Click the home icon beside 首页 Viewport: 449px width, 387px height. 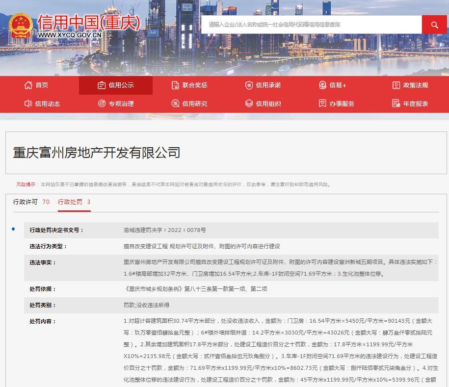(28, 85)
